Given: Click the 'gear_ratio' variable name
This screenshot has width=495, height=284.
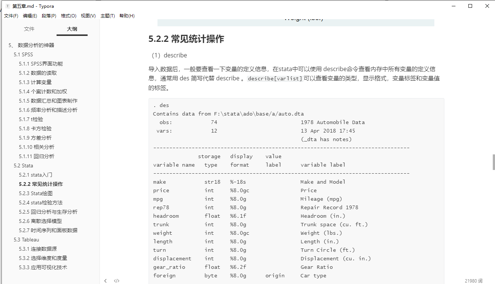Looking at the screenshot, I should pyautogui.click(x=169, y=267).
